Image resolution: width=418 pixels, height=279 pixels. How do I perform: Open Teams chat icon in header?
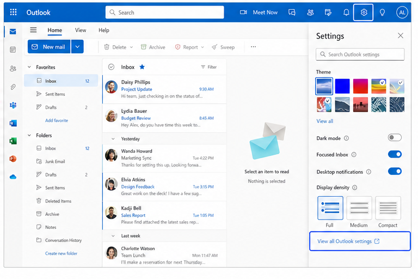[x=292, y=13]
